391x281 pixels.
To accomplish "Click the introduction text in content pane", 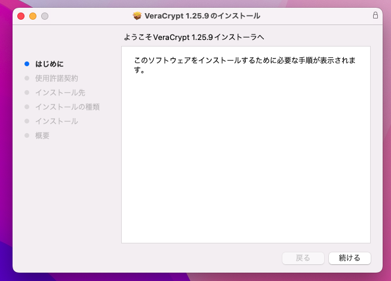I will 245,65.
